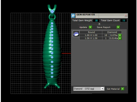
Task: Click the 0.014tw weight cell
Action: click(114, 38)
